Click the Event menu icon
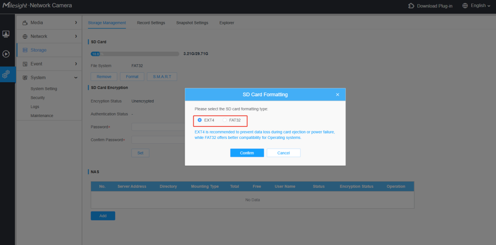The image size is (496, 245). [25, 64]
